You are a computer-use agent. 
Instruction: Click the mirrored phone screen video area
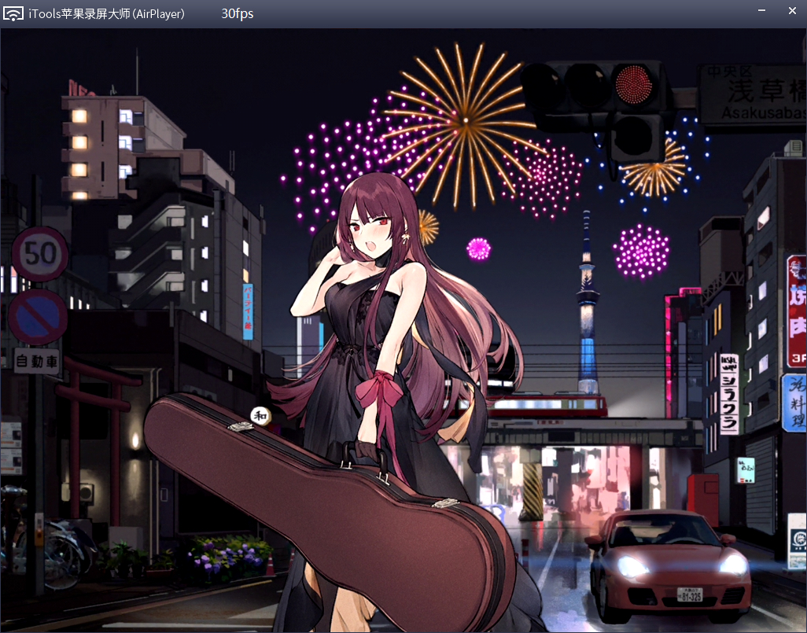pos(403,330)
